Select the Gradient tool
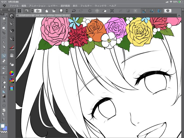This screenshot has height=138, width=184. pyautogui.click(x=4, y=96)
